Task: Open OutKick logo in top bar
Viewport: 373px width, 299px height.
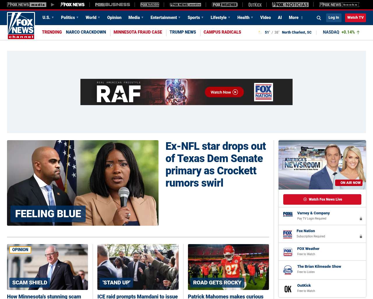Action: point(255,5)
